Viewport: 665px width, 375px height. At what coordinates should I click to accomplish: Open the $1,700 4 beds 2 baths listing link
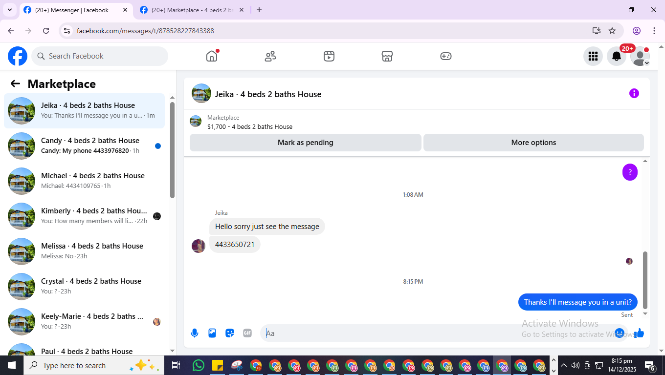tap(250, 126)
